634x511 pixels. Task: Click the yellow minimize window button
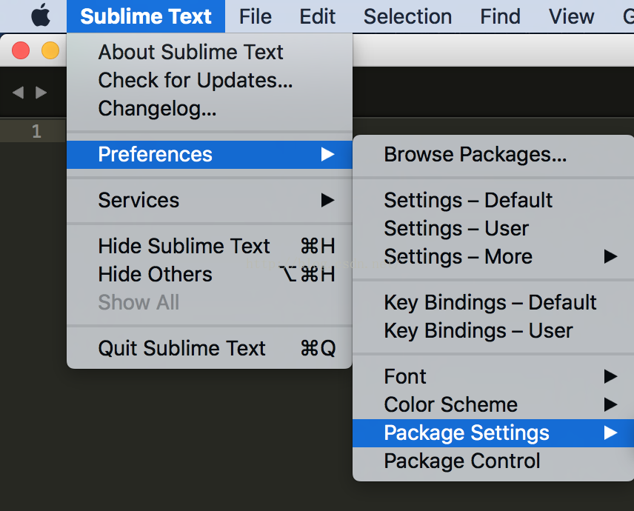(x=50, y=50)
